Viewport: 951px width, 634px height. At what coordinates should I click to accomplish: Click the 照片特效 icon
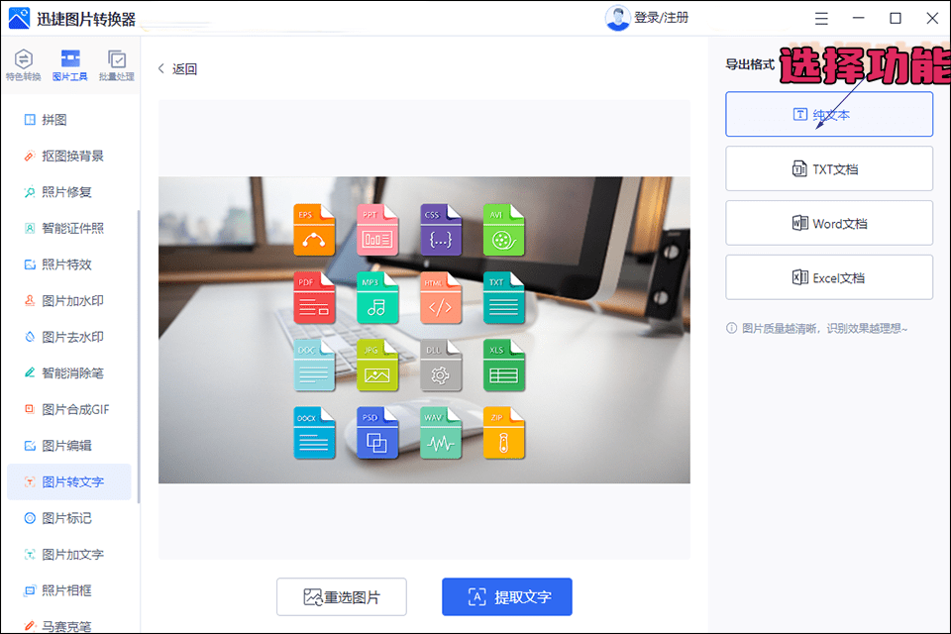point(30,264)
